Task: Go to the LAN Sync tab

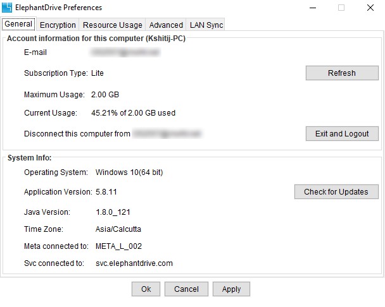Action: click(x=206, y=25)
